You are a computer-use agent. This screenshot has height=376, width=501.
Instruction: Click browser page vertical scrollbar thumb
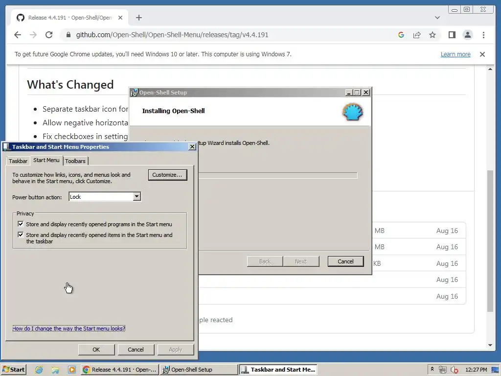click(490, 241)
